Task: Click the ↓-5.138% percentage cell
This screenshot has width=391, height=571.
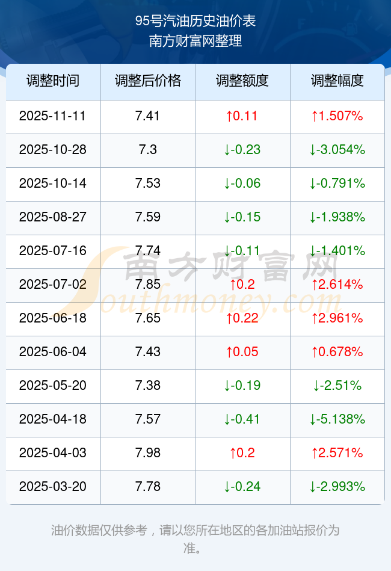Action: click(337, 419)
